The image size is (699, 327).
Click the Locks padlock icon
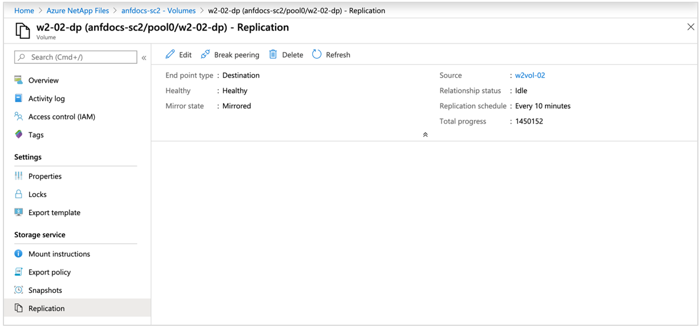19,194
